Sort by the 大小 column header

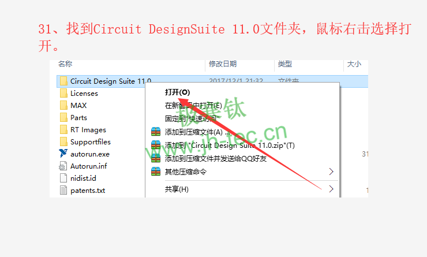pyautogui.click(x=354, y=64)
